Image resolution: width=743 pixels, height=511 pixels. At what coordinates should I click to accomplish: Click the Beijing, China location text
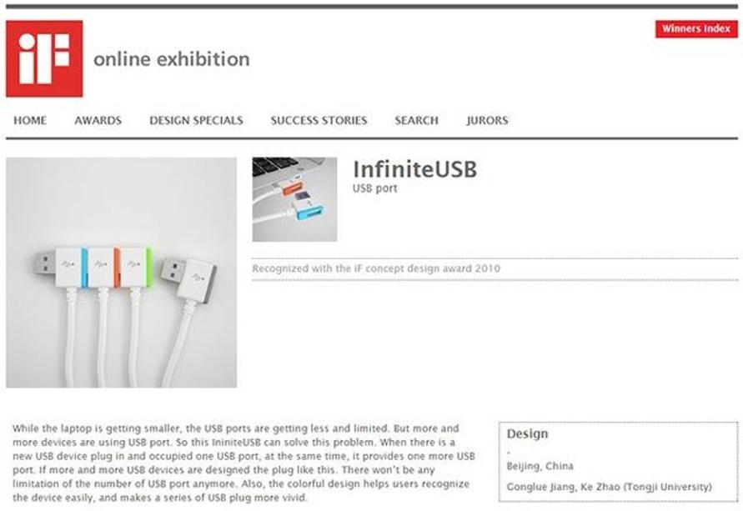540,466
